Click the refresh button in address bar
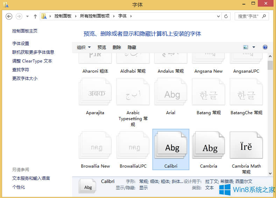Screen dimensions: 276x198 click(x=226, y=16)
